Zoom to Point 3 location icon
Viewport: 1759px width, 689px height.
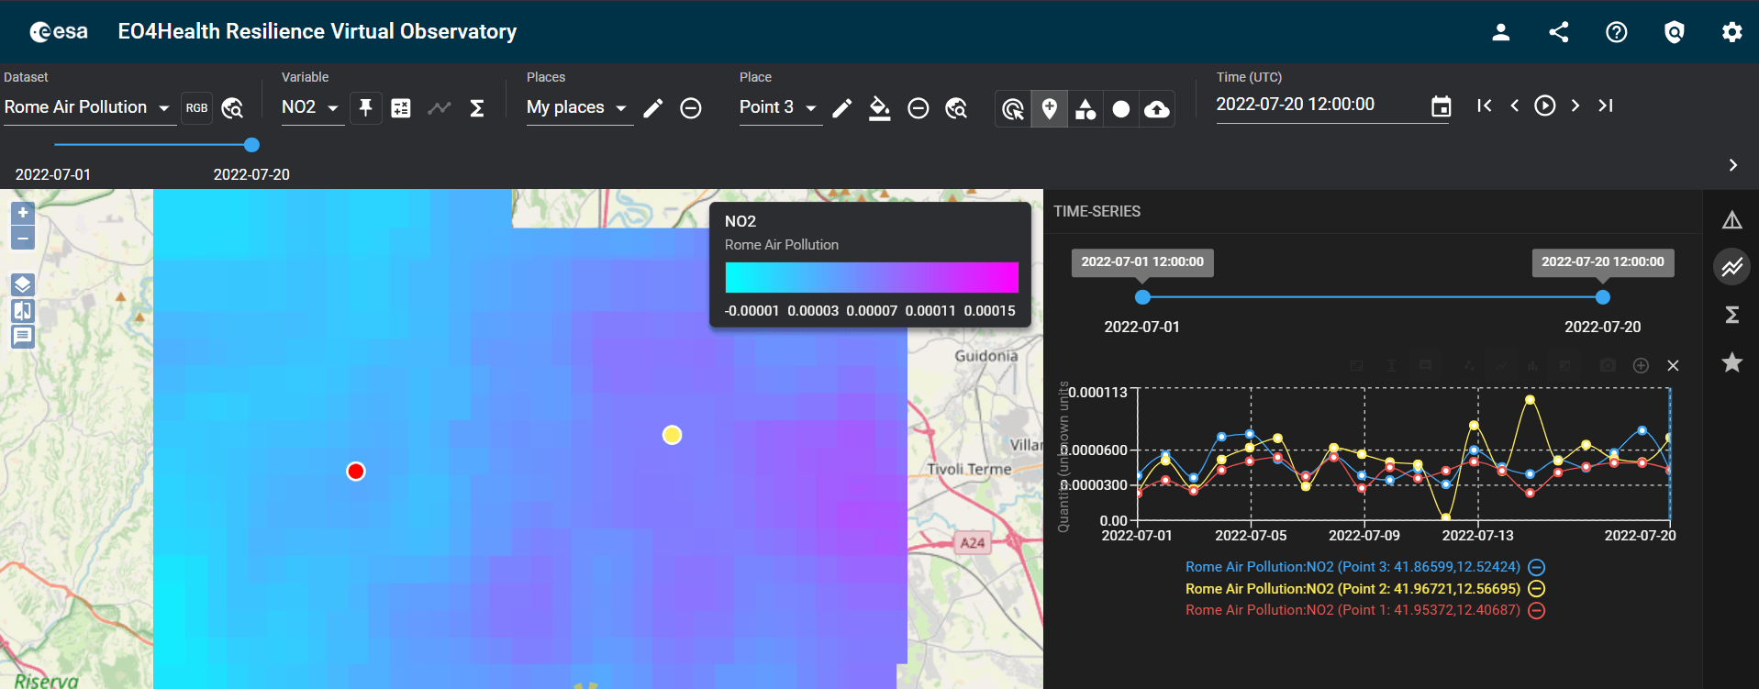pyautogui.click(x=956, y=108)
